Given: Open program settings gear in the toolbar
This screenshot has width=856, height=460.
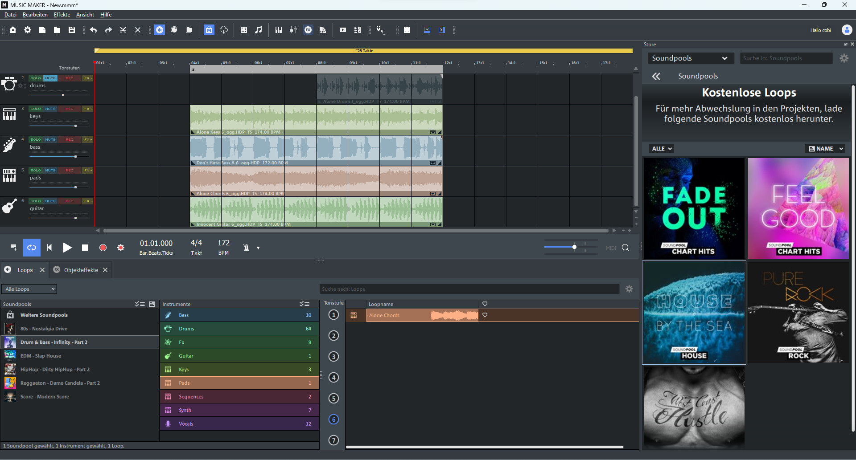Looking at the screenshot, I should click(x=28, y=30).
